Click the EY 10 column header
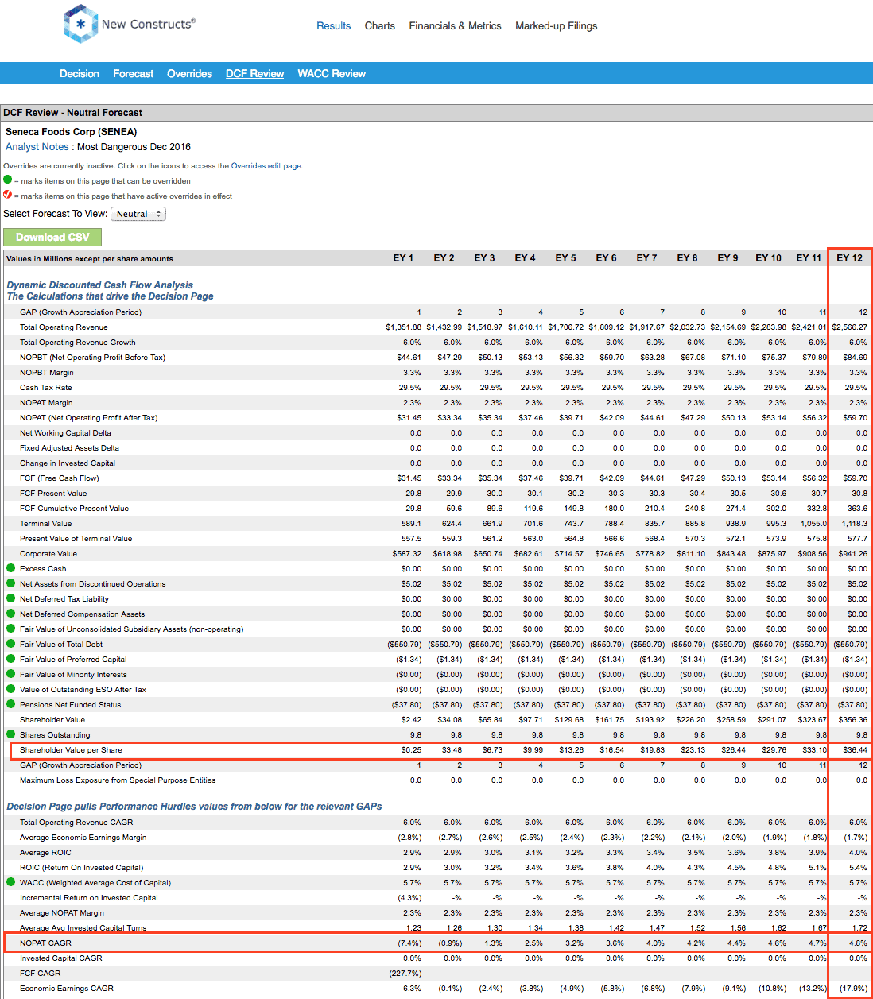Image resolution: width=873 pixels, height=999 pixels. (769, 258)
